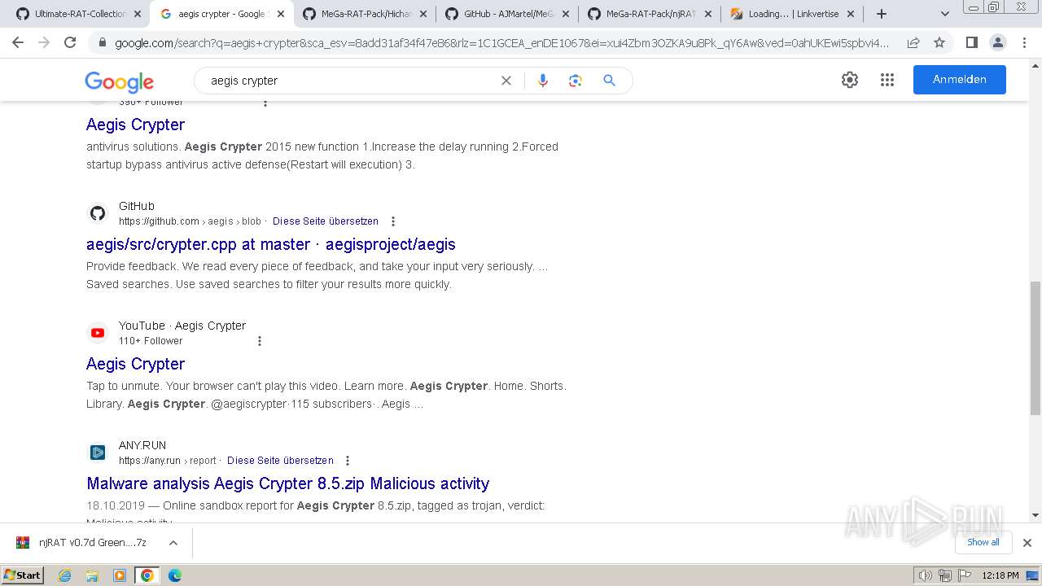Viewport: 1042px width, 586px height.
Task: Open Chrome three-dot menu
Action: pos(1024,42)
